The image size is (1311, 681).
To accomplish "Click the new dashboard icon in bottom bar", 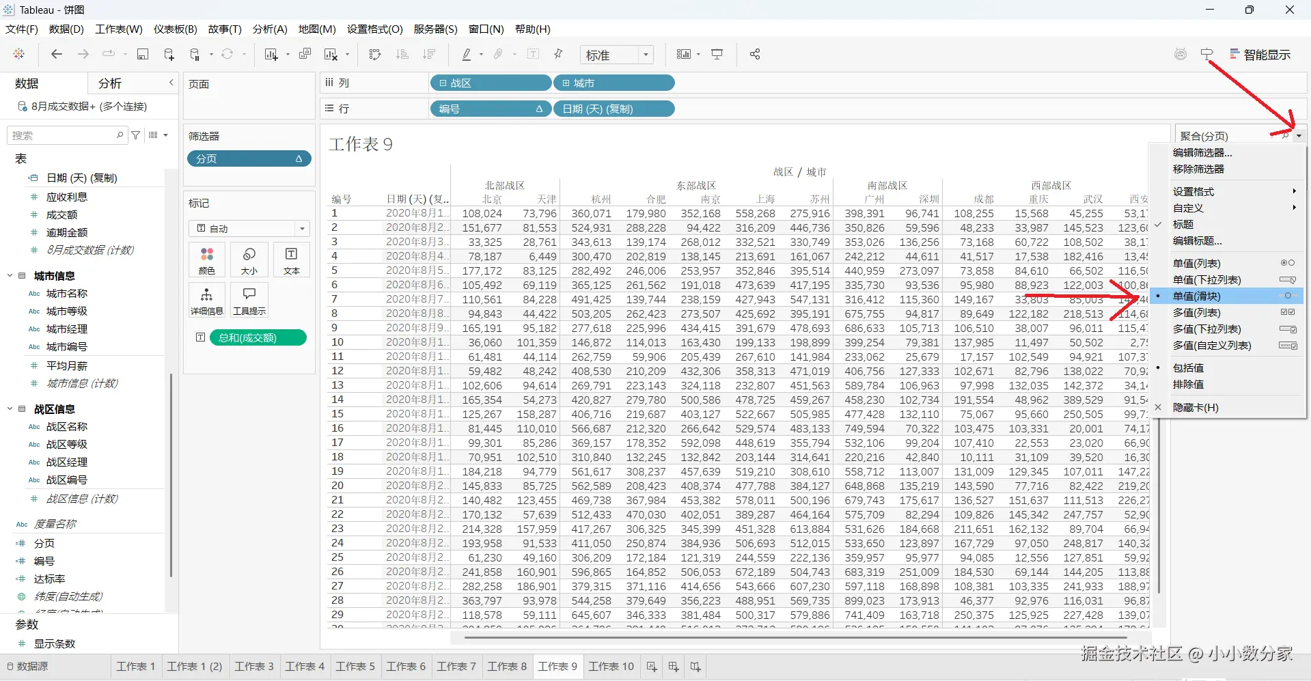I will [x=674, y=667].
